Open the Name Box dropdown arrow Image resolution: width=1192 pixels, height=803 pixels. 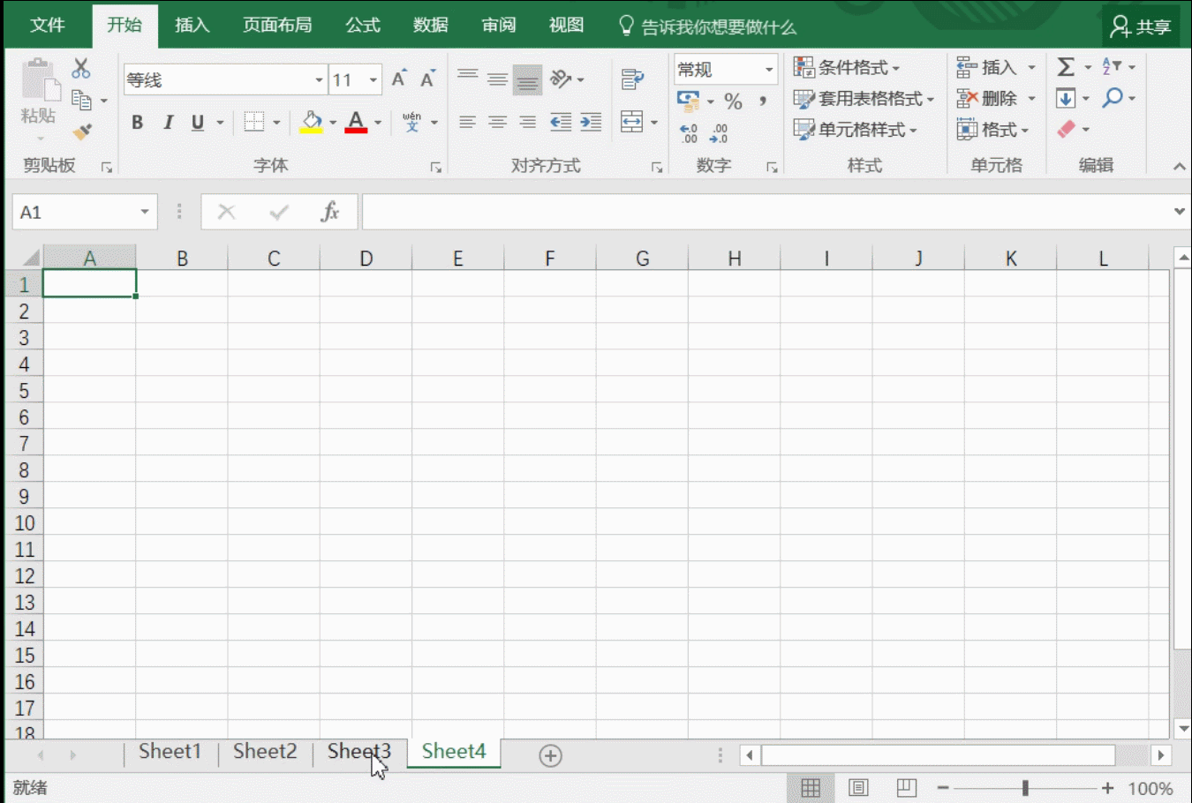tap(145, 212)
